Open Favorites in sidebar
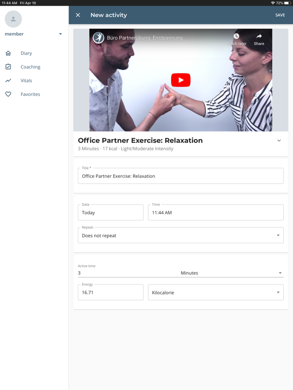This screenshot has width=293, height=390. tap(31, 94)
